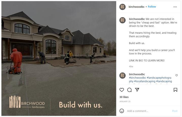Viewport: 182px width, 117px height.
Task: Open the three-dot more options menu
Action: click(175, 7)
